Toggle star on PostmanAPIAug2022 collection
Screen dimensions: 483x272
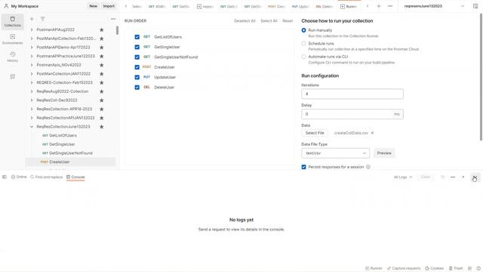tap(101, 29)
